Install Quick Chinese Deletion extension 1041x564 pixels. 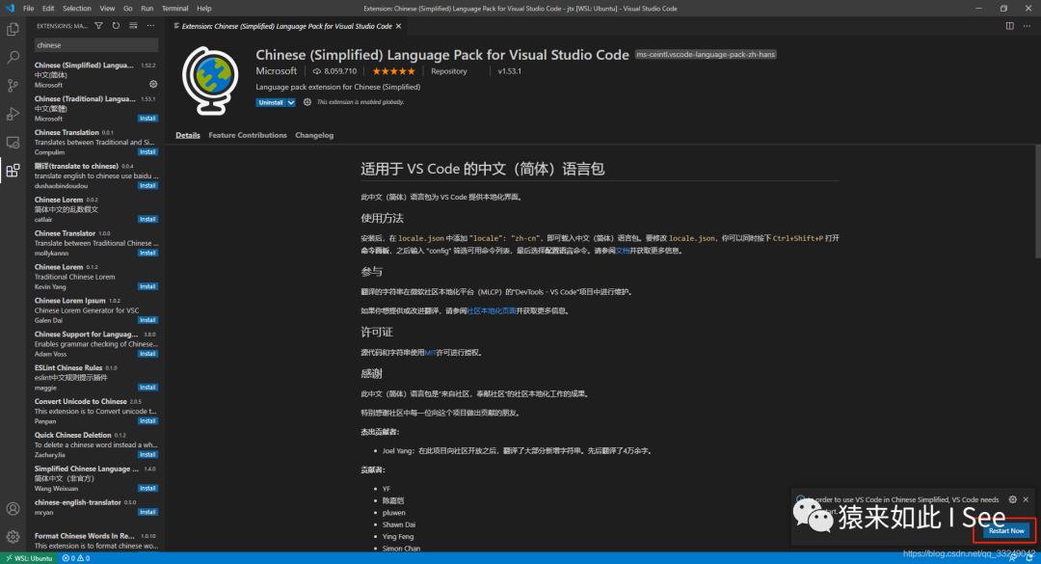147,455
